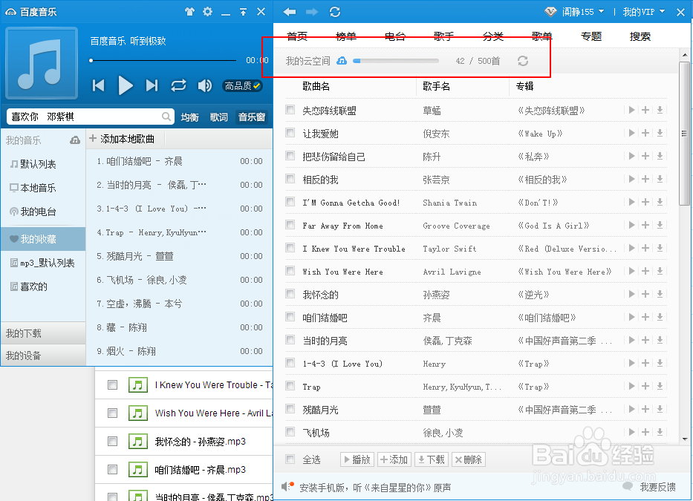Play 相反的我 via its row play icon
This screenshot has width=693, height=501.
(631, 179)
